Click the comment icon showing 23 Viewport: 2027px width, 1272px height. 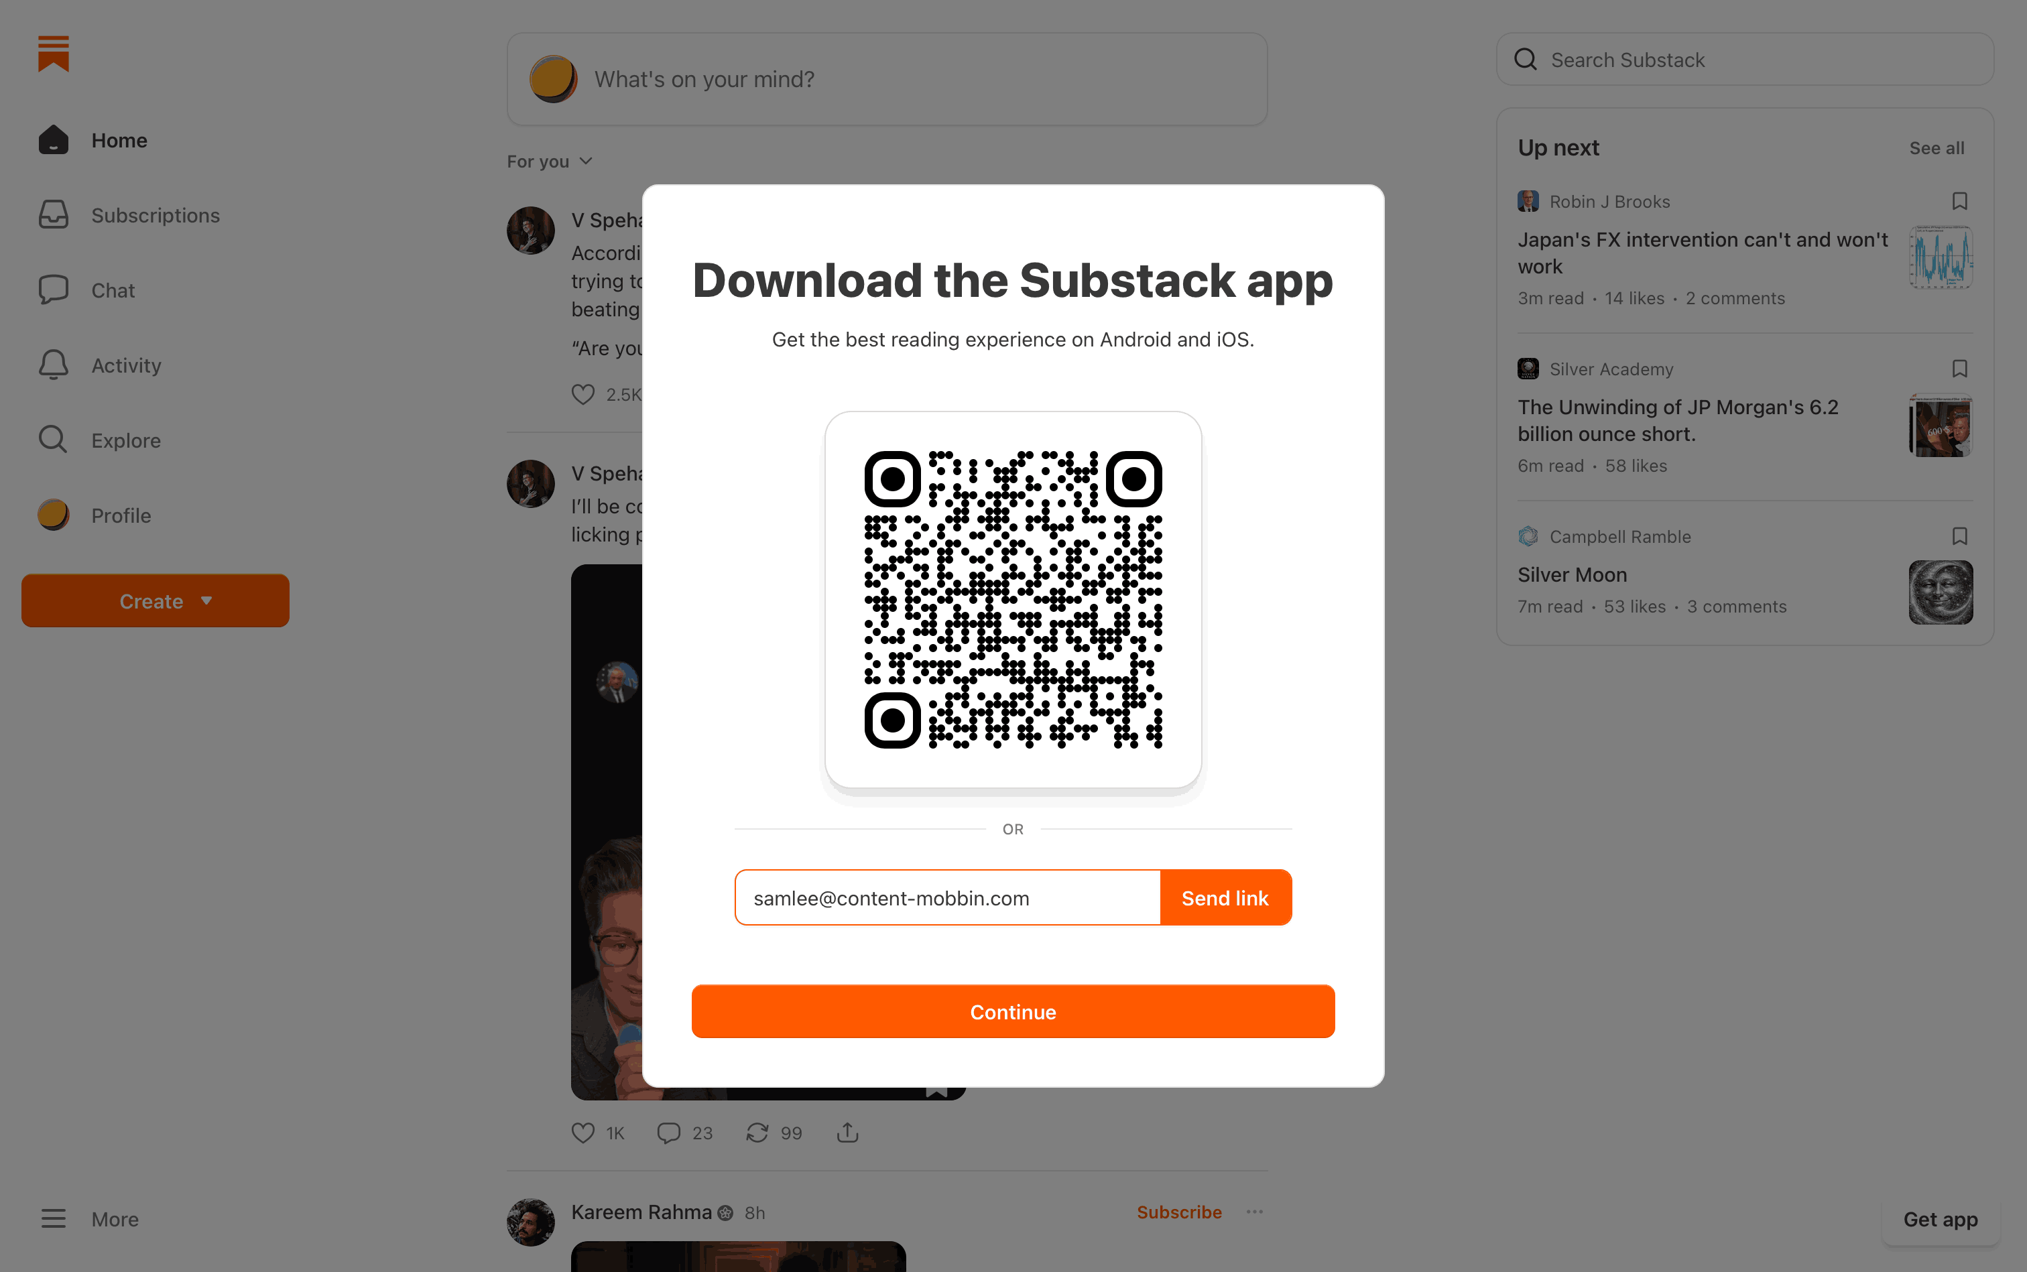tap(668, 1133)
